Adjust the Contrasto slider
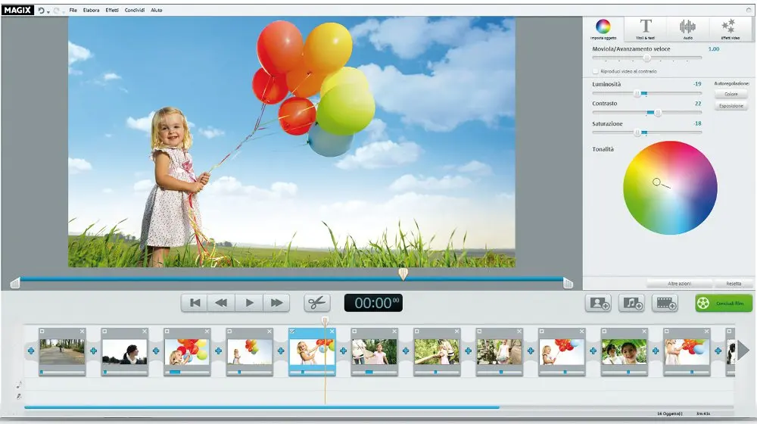The image size is (757, 424). click(x=647, y=113)
